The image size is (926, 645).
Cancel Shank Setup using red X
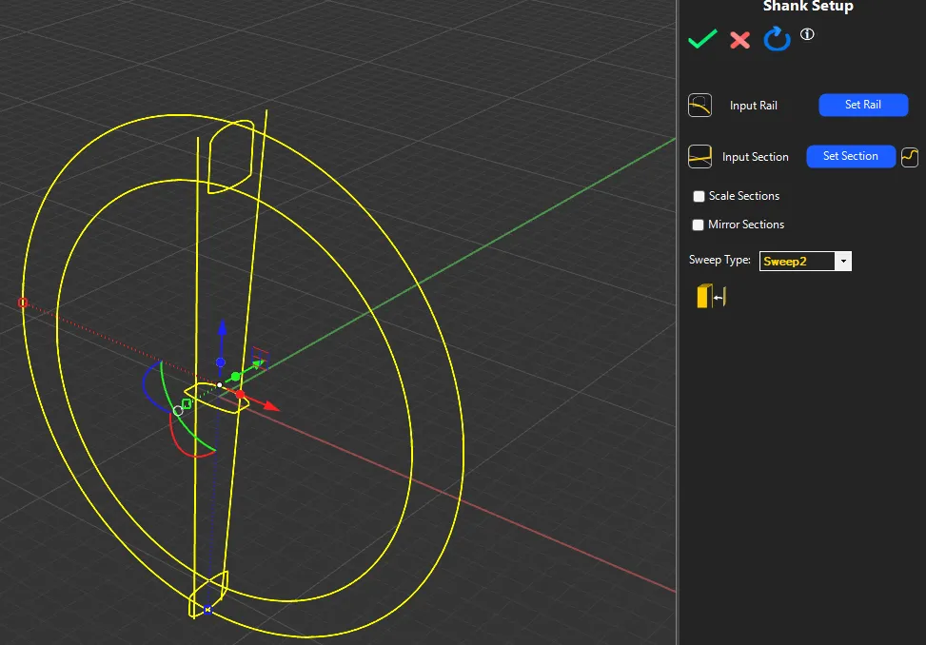(739, 40)
